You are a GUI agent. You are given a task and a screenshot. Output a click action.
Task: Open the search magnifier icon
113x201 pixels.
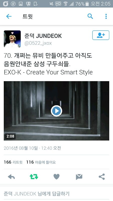[x=90, y=16]
